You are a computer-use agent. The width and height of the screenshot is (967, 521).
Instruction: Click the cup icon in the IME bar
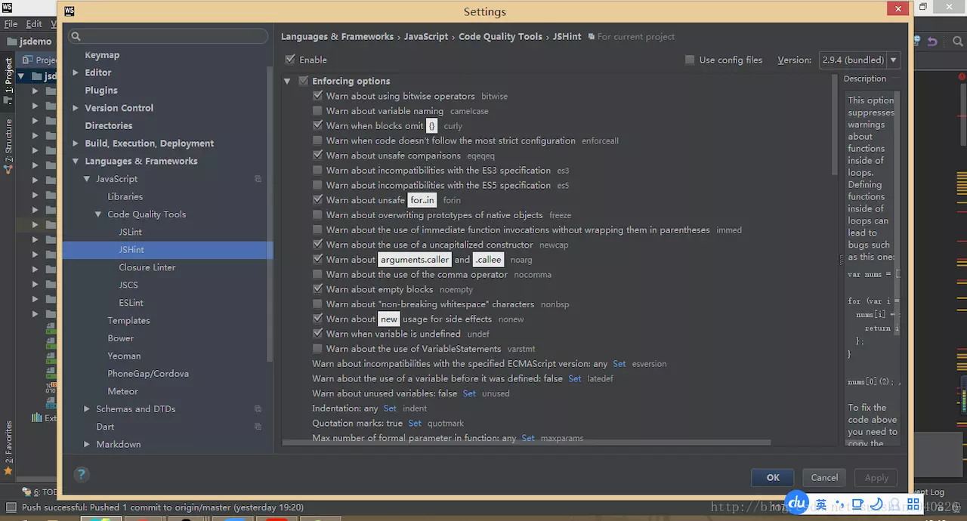pos(858,504)
